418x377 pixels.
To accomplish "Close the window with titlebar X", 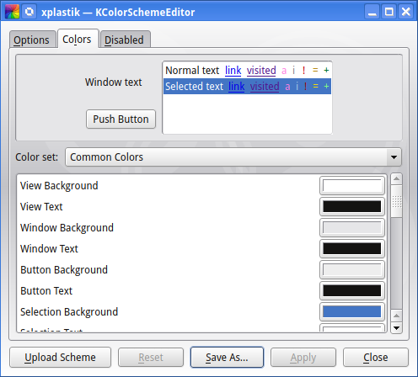I will coord(405,12).
